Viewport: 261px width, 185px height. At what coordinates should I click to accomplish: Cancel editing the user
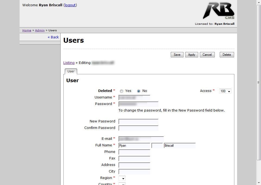coord(207,55)
